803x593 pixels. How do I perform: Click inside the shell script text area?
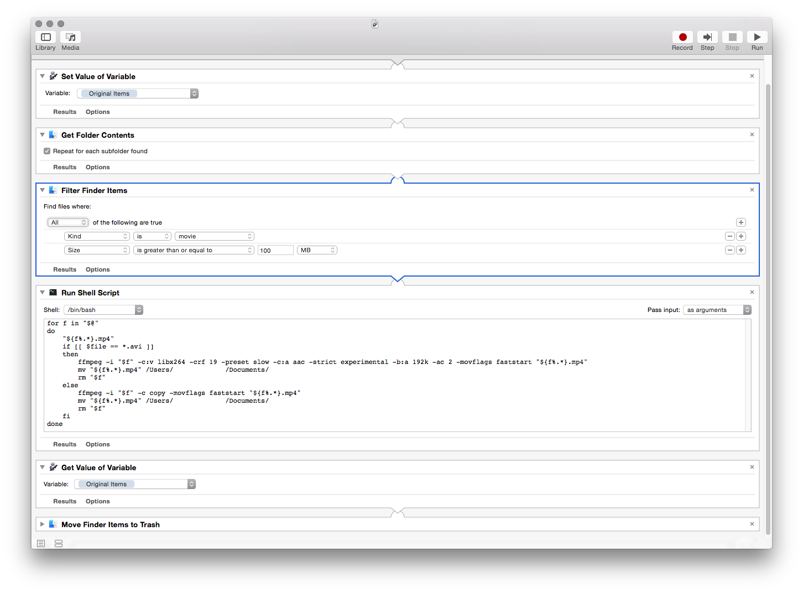pyautogui.click(x=394, y=375)
